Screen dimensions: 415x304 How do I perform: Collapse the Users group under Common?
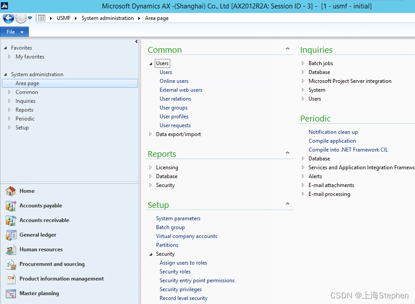tap(151, 64)
